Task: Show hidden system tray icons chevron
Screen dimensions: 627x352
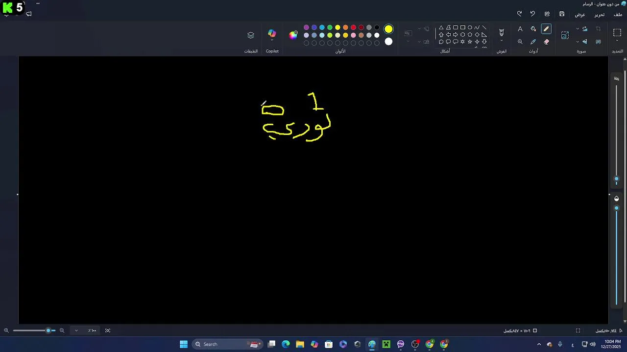Action: (539, 344)
